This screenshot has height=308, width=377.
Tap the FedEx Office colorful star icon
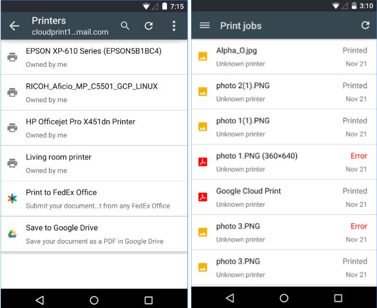point(12,199)
